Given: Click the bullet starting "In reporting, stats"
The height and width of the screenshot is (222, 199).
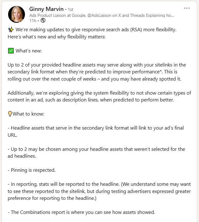Looking at the screenshot, I should point(99,191).
